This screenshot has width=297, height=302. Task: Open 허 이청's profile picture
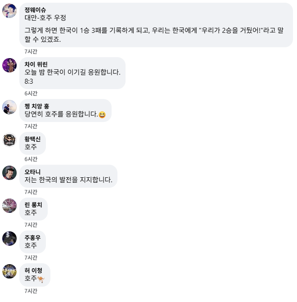[x=9, y=271]
